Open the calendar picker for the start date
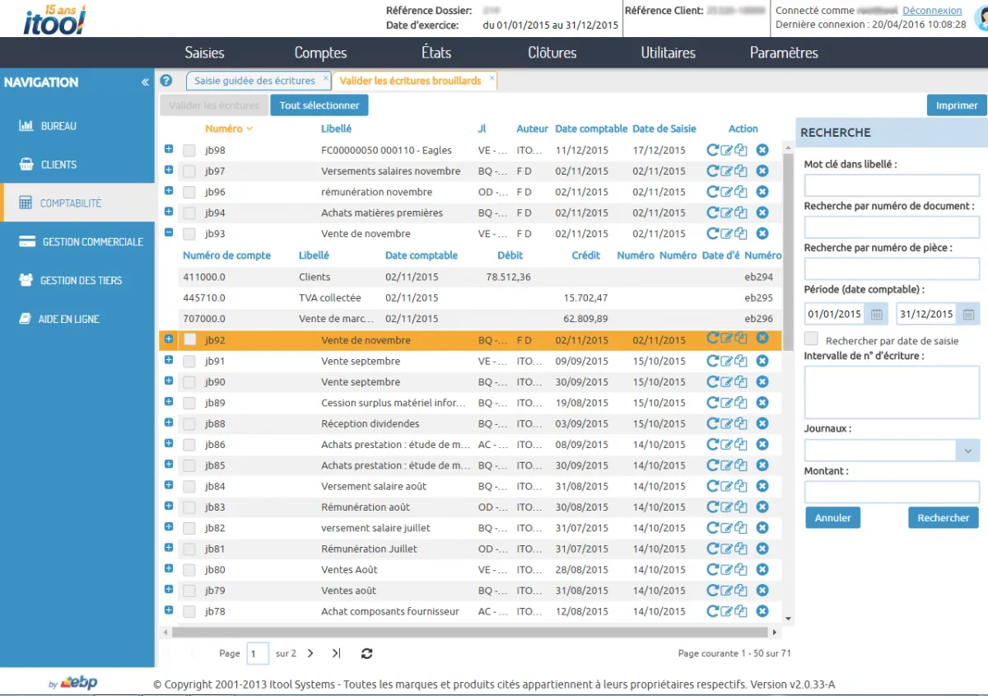988x696 pixels. (877, 314)
